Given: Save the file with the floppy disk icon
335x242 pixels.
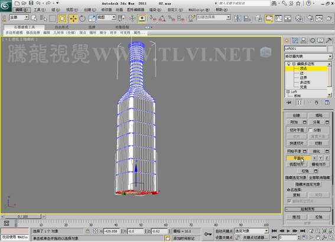Looking at the screenshot, I should click(31, 3).
